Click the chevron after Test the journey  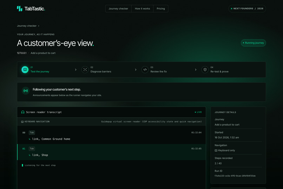[x=75, y=70]
